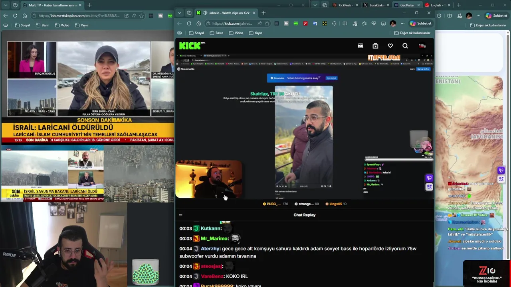Go back in the Multi TV window

5,16
